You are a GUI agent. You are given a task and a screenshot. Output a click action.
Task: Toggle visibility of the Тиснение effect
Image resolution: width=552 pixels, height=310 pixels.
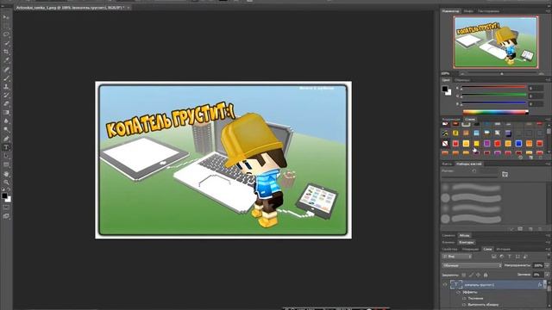[x=464, y=299]
